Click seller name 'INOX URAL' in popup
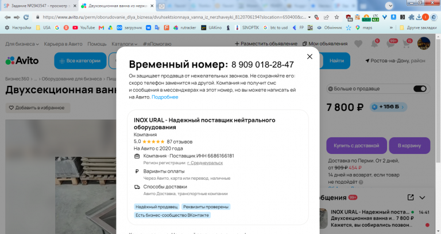The image size is (441, 234). [204, 124]
